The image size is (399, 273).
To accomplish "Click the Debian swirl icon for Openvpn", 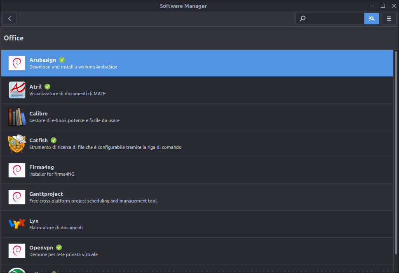I will click(17, 251).
